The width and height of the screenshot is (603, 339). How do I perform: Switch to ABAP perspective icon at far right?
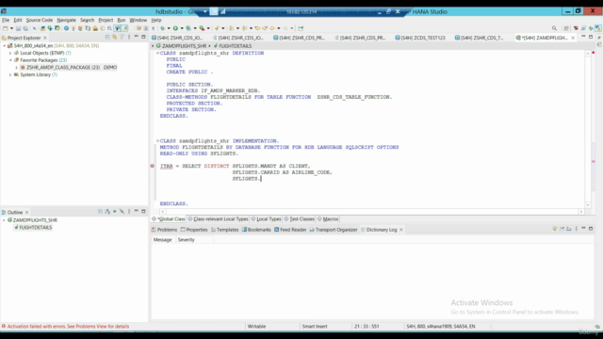(598, 28)
